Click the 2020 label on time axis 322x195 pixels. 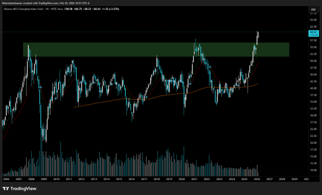182,179
